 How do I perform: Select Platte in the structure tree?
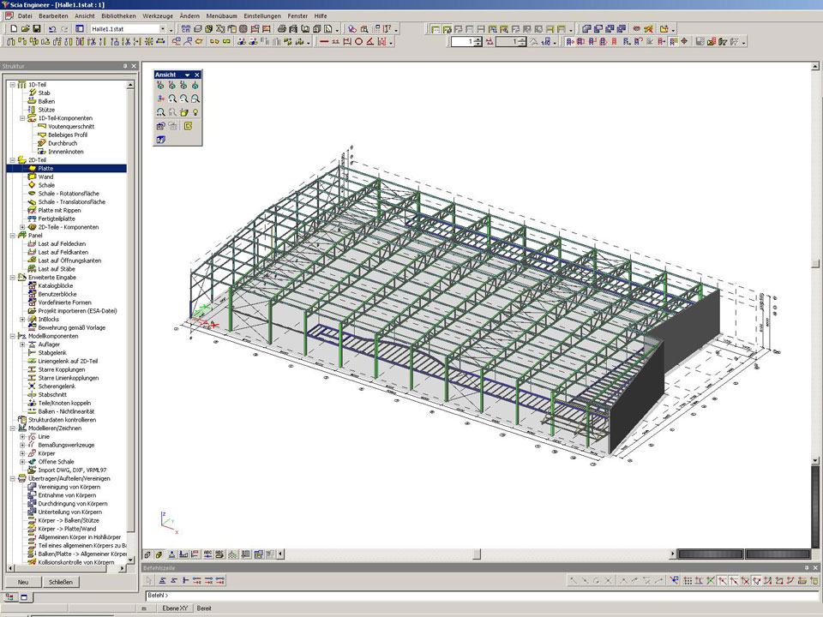45,169
